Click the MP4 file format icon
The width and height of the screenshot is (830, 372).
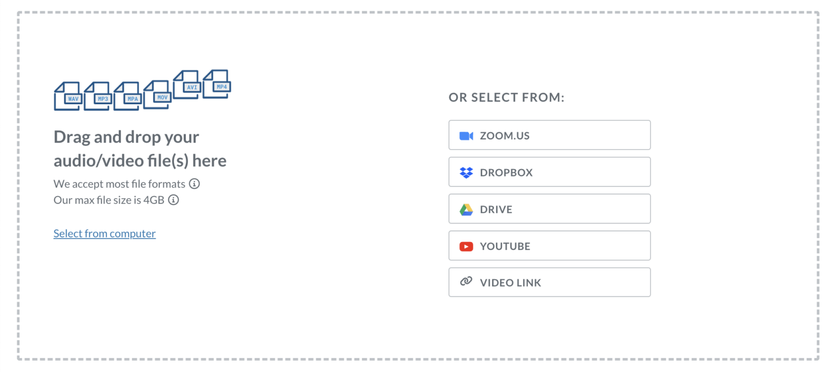(217, 84)
